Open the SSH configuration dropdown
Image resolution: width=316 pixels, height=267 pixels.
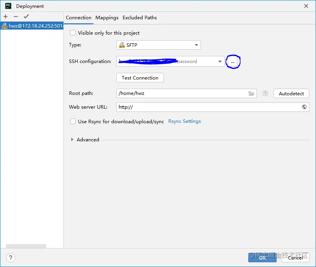click(170, 61)
